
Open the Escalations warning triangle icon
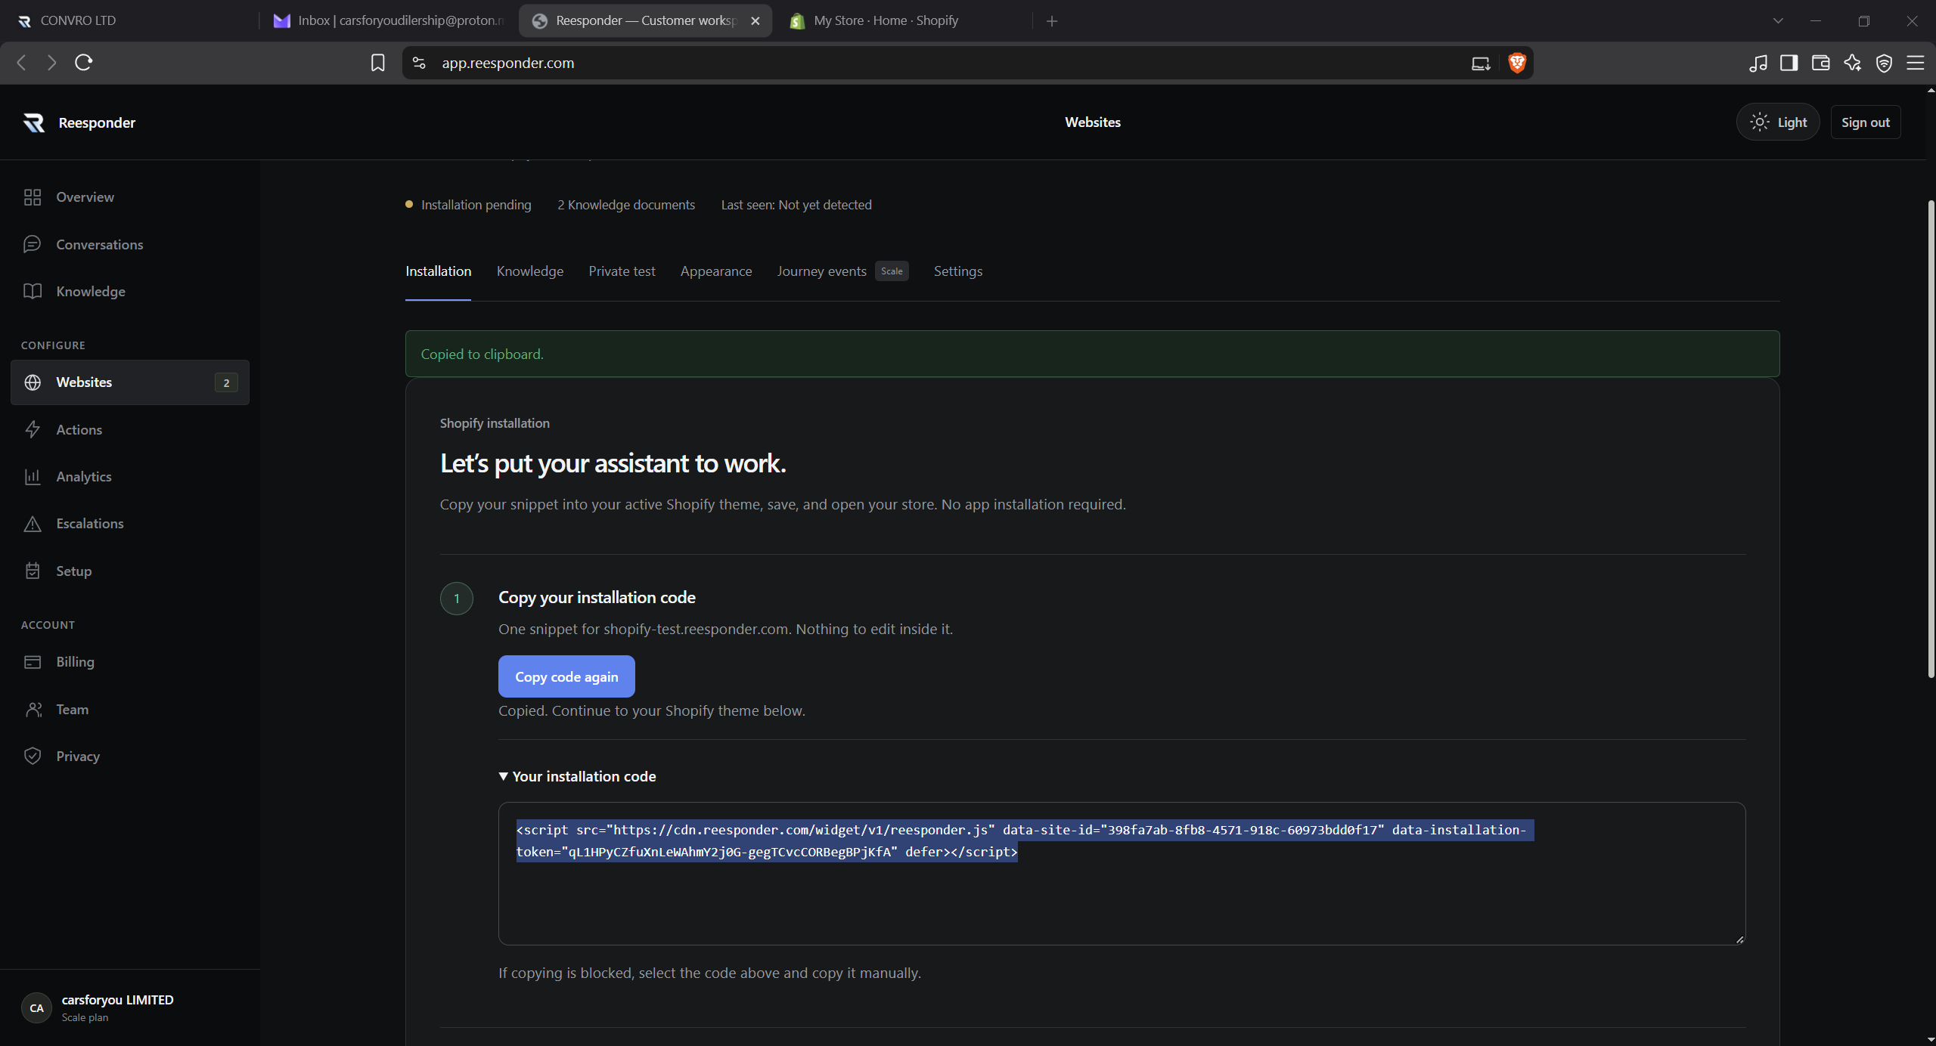(x=33, y=524)
